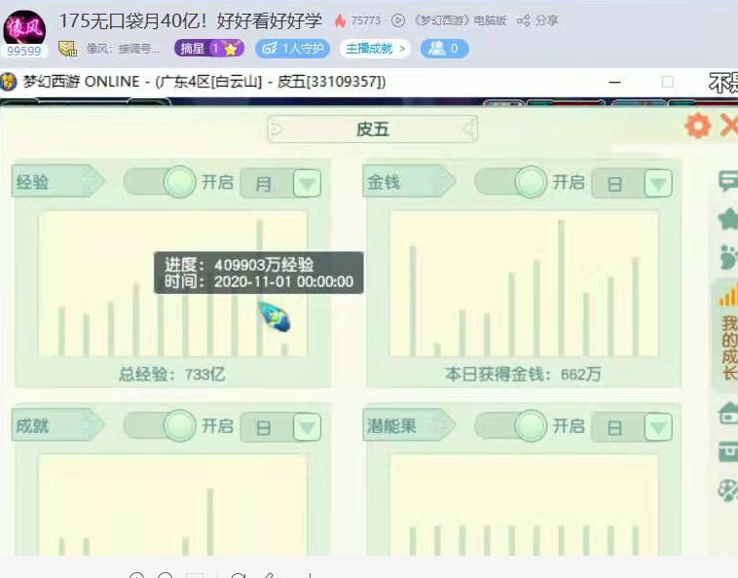Click the stream title 175无口袋月40亿

pos(190,21)
